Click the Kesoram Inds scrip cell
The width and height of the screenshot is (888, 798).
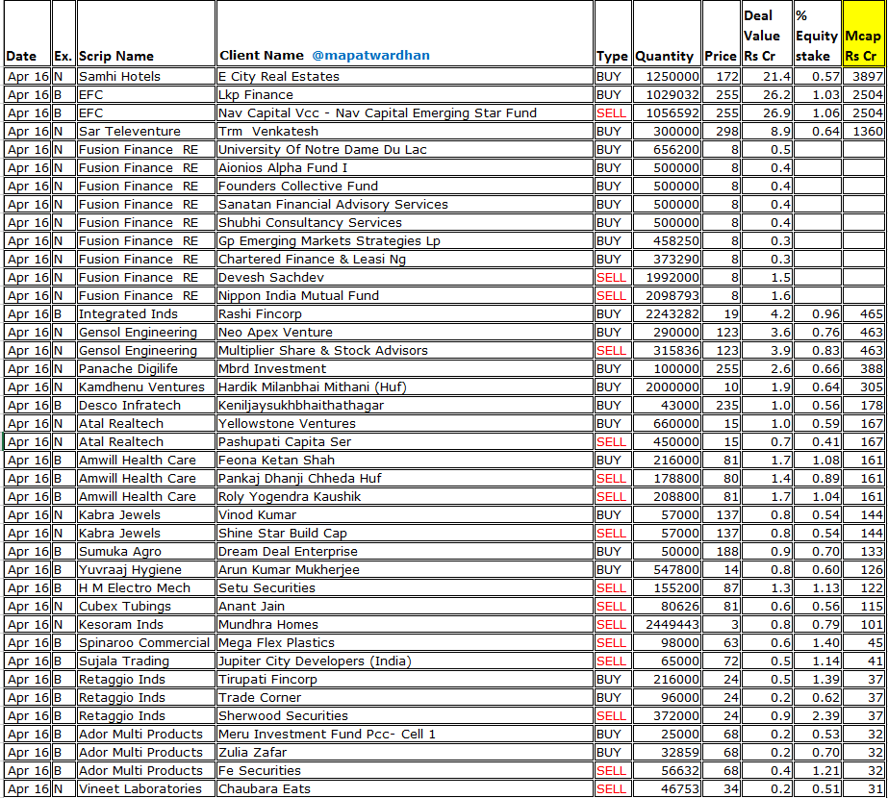[x=146, y=624]
